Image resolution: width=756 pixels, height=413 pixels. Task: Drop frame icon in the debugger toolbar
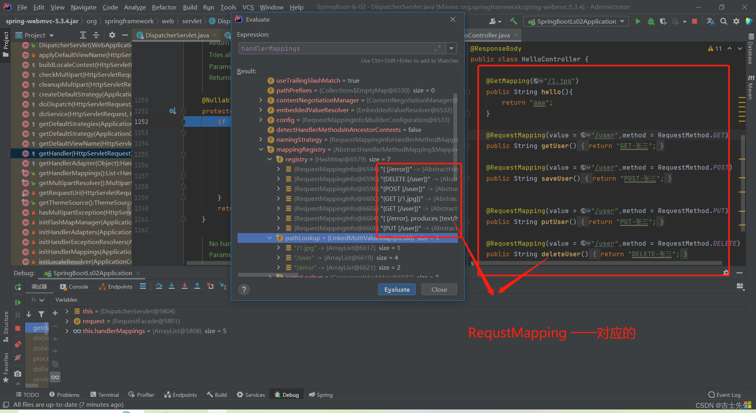(x=210, y=286)
